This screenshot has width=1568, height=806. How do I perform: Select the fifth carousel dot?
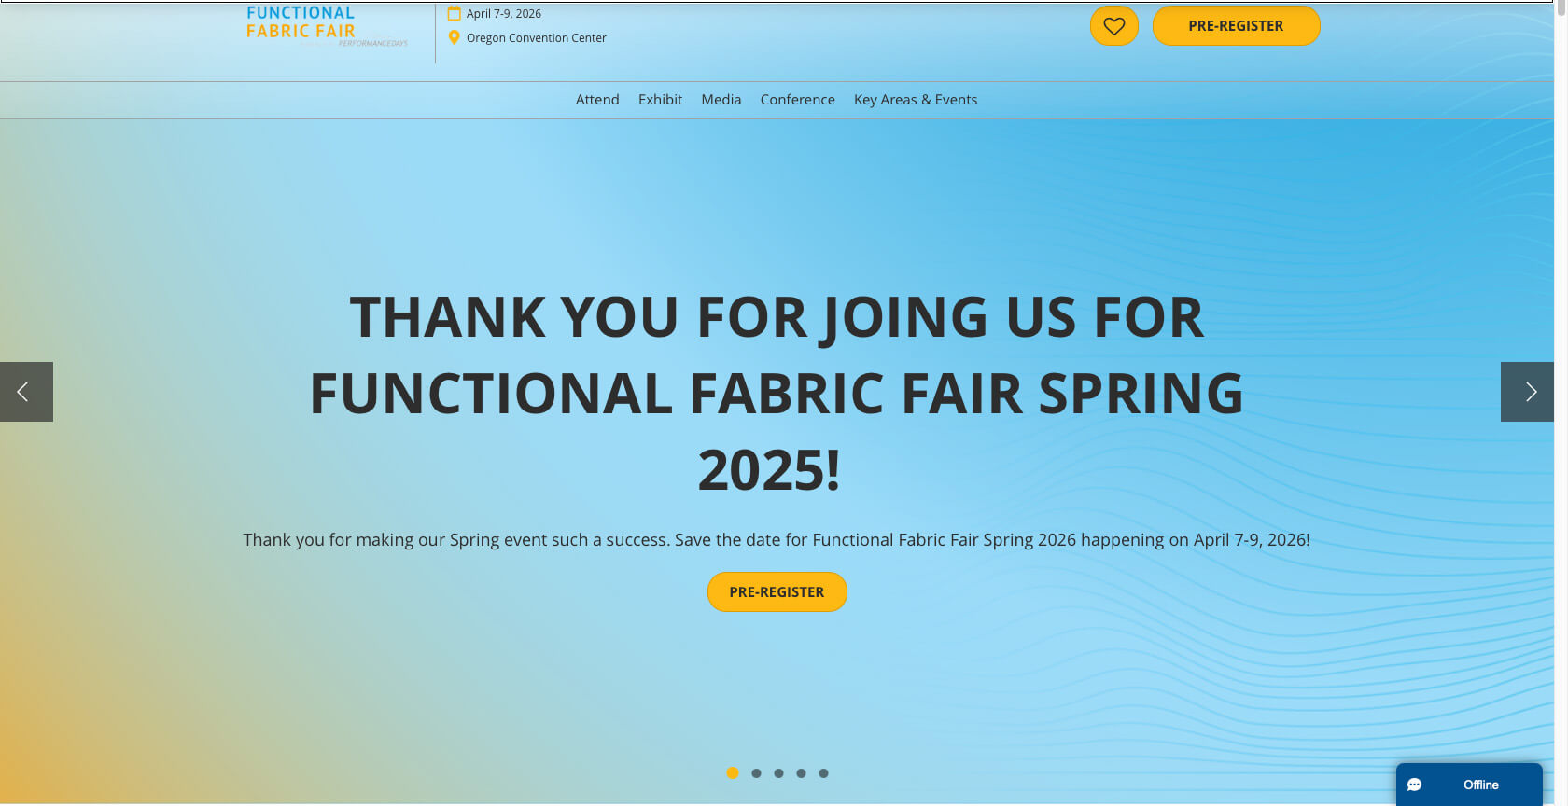(x=823, y=773)
